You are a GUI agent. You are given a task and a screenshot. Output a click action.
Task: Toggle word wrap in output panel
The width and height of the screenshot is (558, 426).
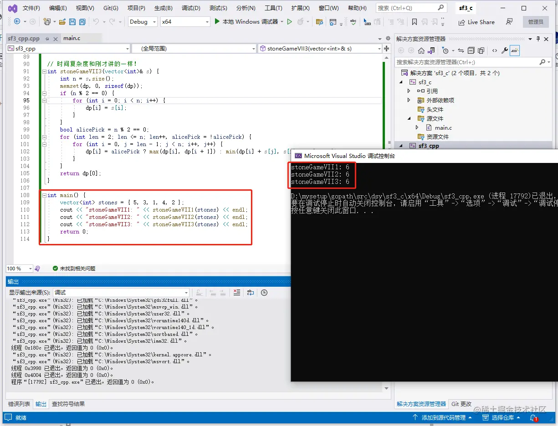(250, 293)
